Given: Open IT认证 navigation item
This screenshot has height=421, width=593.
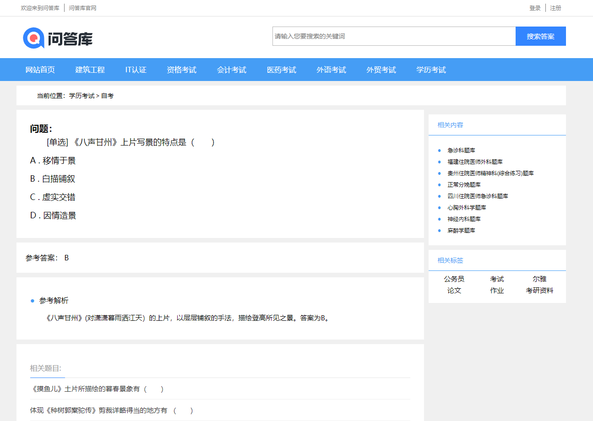Looking at the screenshot, I should pyautogui.click(x=136, y=70).
